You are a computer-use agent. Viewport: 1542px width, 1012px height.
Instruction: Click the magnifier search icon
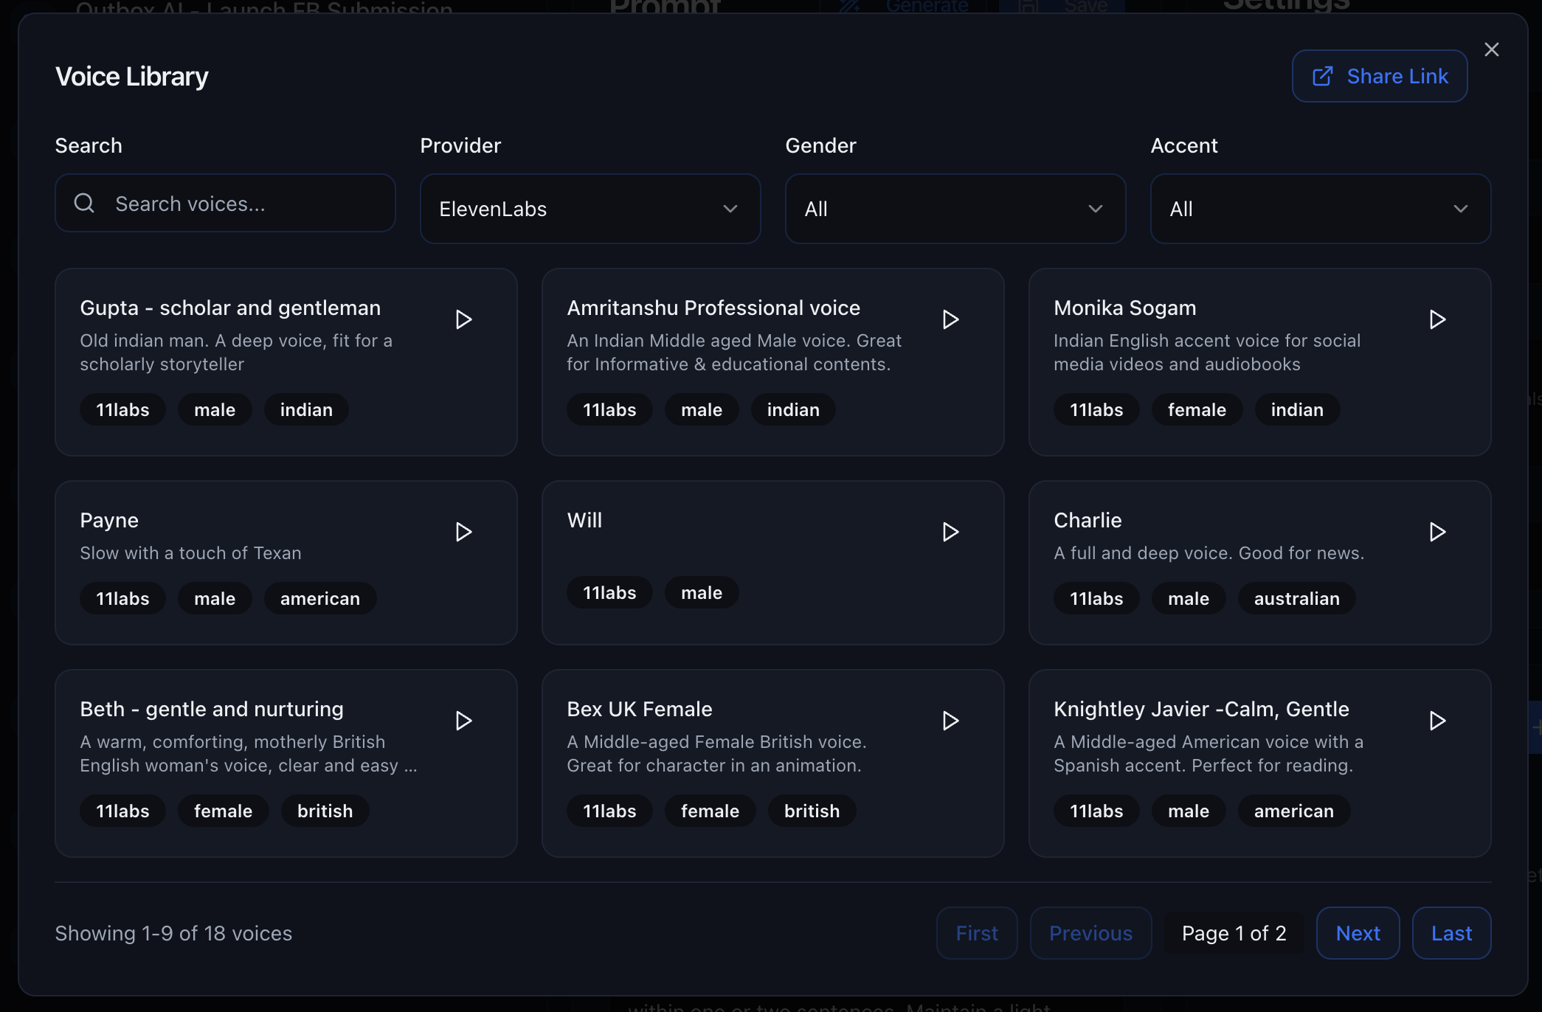(85, 203)
